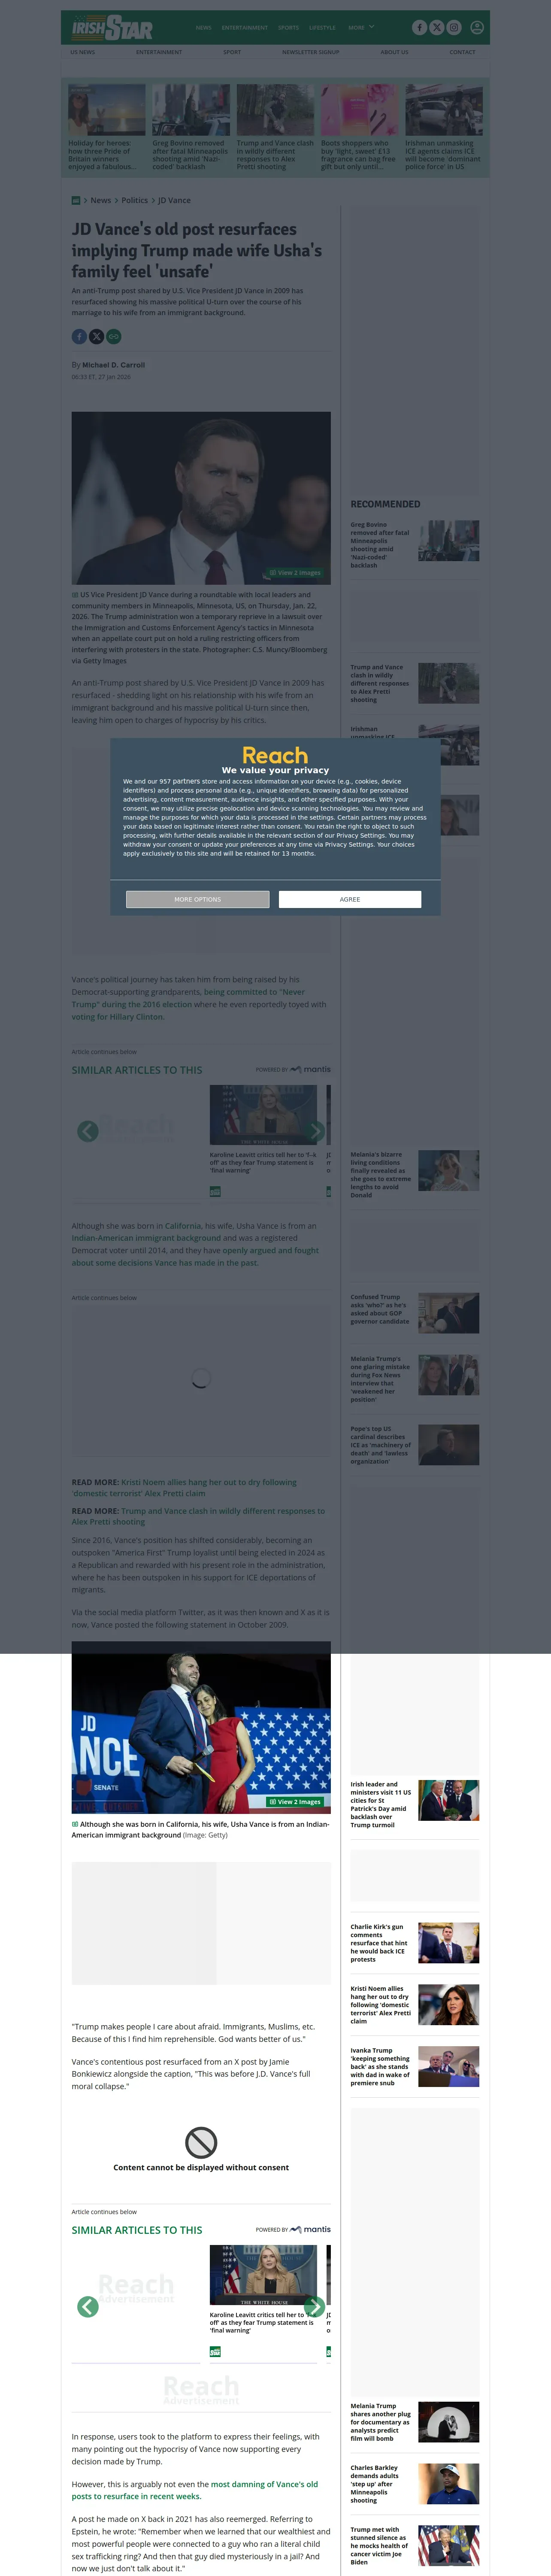Open 'Holiday for heroes' top story thumbnail

coord(107,110)
